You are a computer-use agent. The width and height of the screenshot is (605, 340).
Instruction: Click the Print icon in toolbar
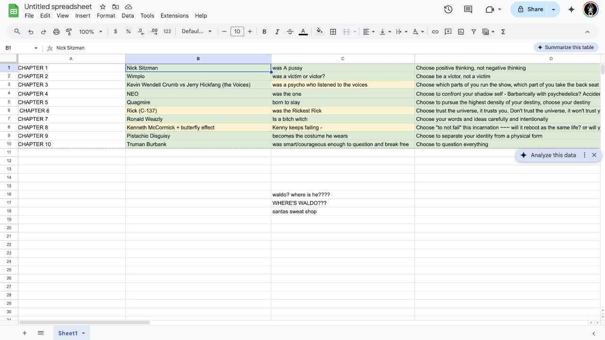[x=56, y=32]
